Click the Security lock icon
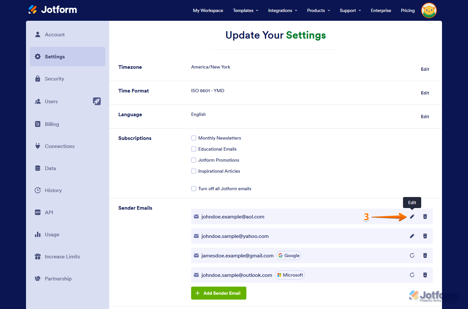The height and width of the screenshot is (309, 468). (38, 79)
